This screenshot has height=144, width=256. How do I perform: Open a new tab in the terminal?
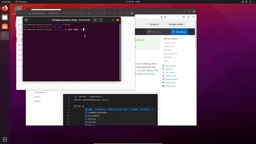click(26, 20)
